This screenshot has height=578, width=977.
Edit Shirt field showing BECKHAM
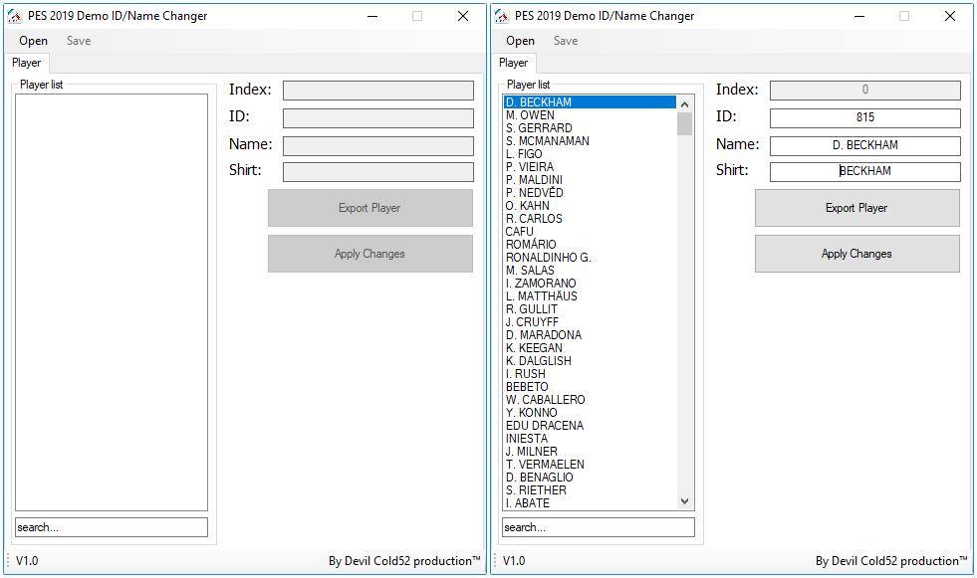point(864,172)
